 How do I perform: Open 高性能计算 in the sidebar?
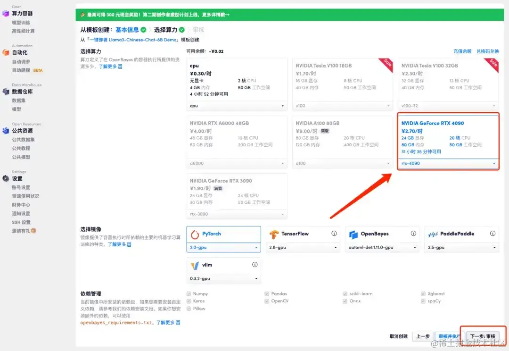point(23,31)
